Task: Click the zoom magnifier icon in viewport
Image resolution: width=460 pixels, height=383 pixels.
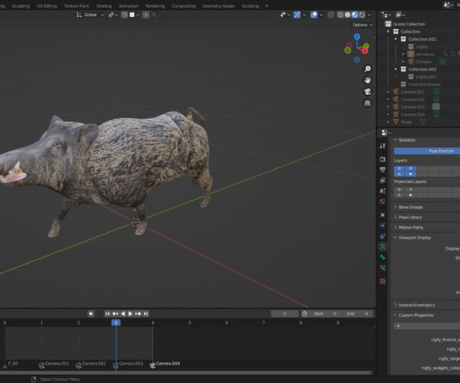Action: (367, 69)
